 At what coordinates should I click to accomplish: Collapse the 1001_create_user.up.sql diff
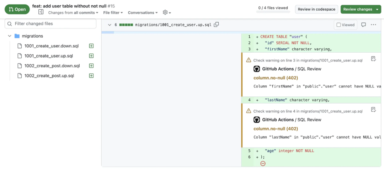point(110,25)
